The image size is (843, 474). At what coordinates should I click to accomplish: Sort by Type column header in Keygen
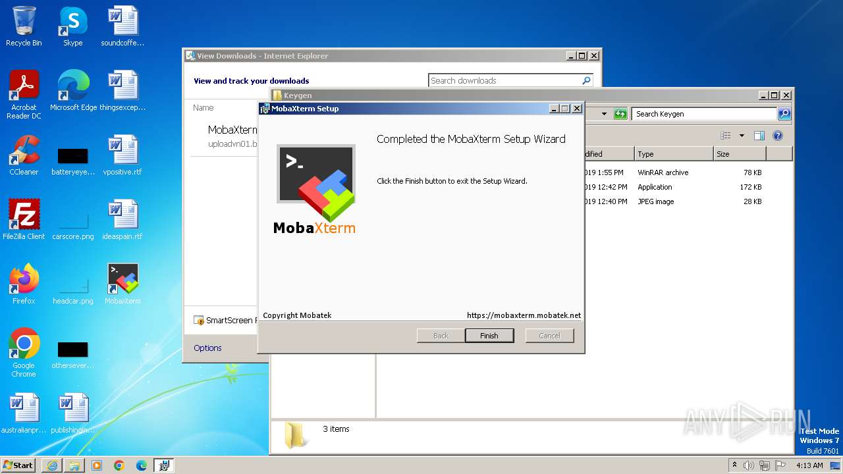pyautogui.click(x=674, y=154)
